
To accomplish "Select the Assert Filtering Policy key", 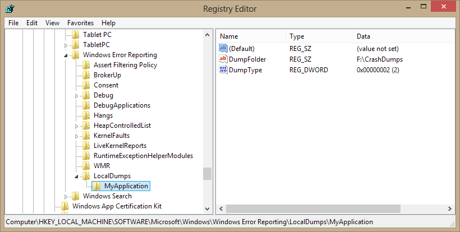I will point(125,65).
